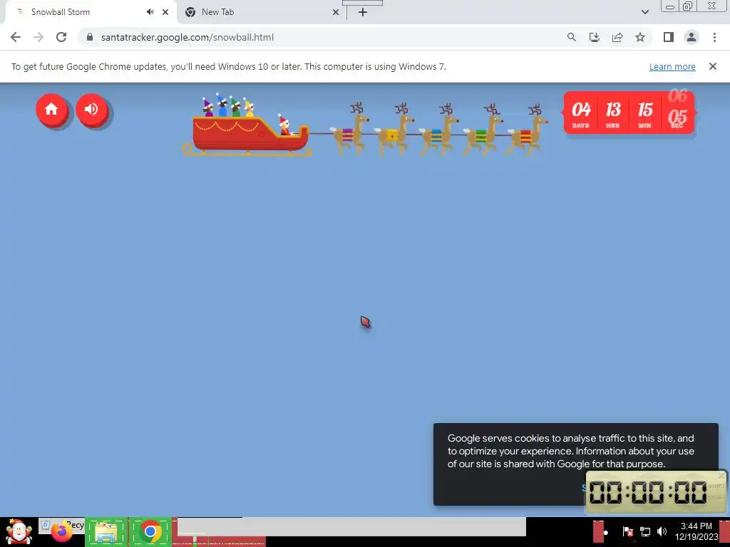This screenshot has height=547, width=730.
Task: Open a new tab with plus button
Action: coord(363,12)
